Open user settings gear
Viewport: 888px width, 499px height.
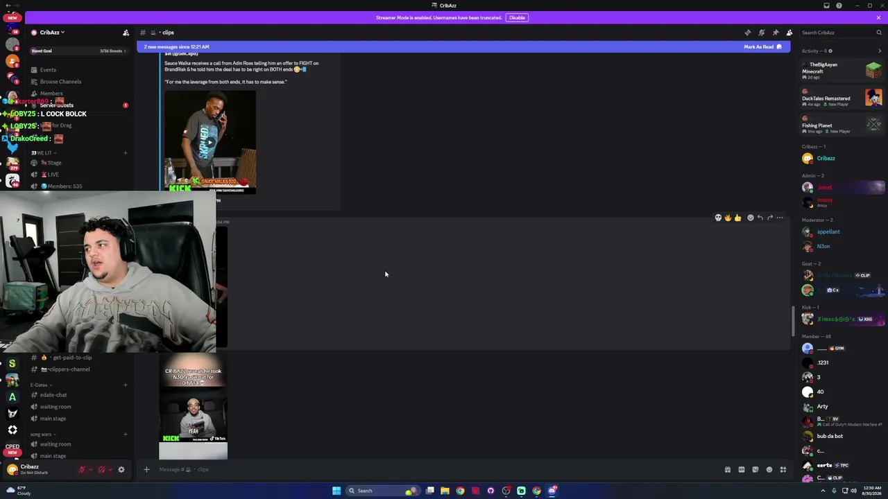tap(121, 470)
